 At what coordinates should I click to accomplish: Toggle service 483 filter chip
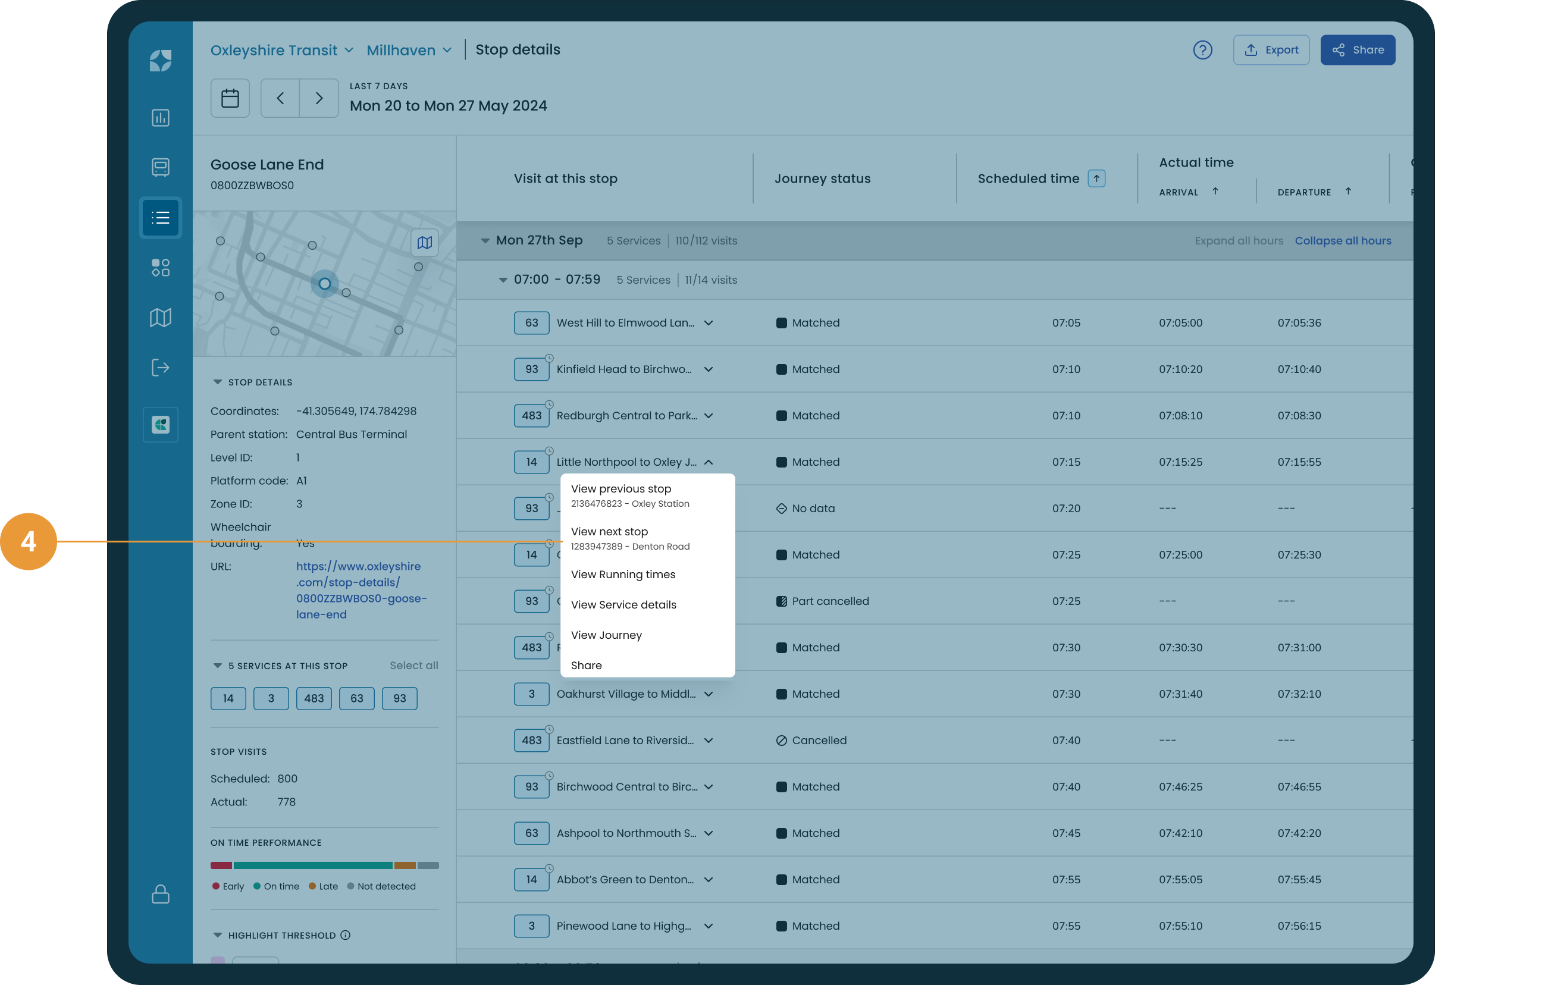click(x=314, y=698)
